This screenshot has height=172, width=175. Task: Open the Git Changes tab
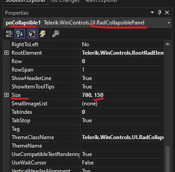pyautogui.click(x=65, y=1)
